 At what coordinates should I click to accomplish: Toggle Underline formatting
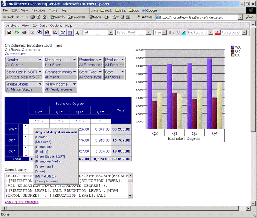tap(178, 32)
